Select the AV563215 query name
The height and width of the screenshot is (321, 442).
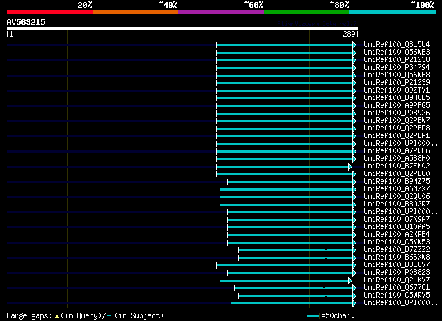pyautogui.click(x=26, y=22)
